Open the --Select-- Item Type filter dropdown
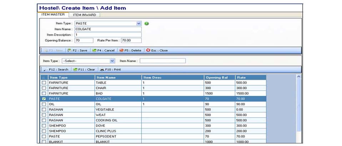Viewport: 342px width, 146px height. (x=112, y=61)
